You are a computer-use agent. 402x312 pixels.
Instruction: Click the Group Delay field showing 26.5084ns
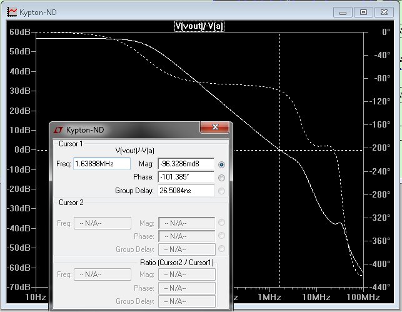click(186, 191)
